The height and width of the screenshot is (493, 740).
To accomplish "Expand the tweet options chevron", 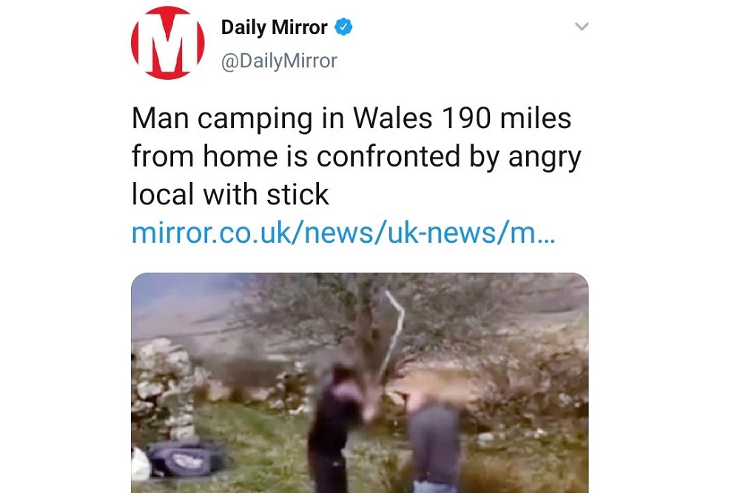I will point(582,27).
